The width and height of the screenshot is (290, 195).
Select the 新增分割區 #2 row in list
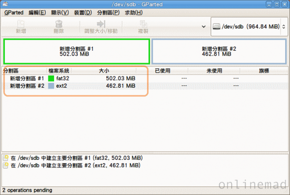click(x=145, y=86)
